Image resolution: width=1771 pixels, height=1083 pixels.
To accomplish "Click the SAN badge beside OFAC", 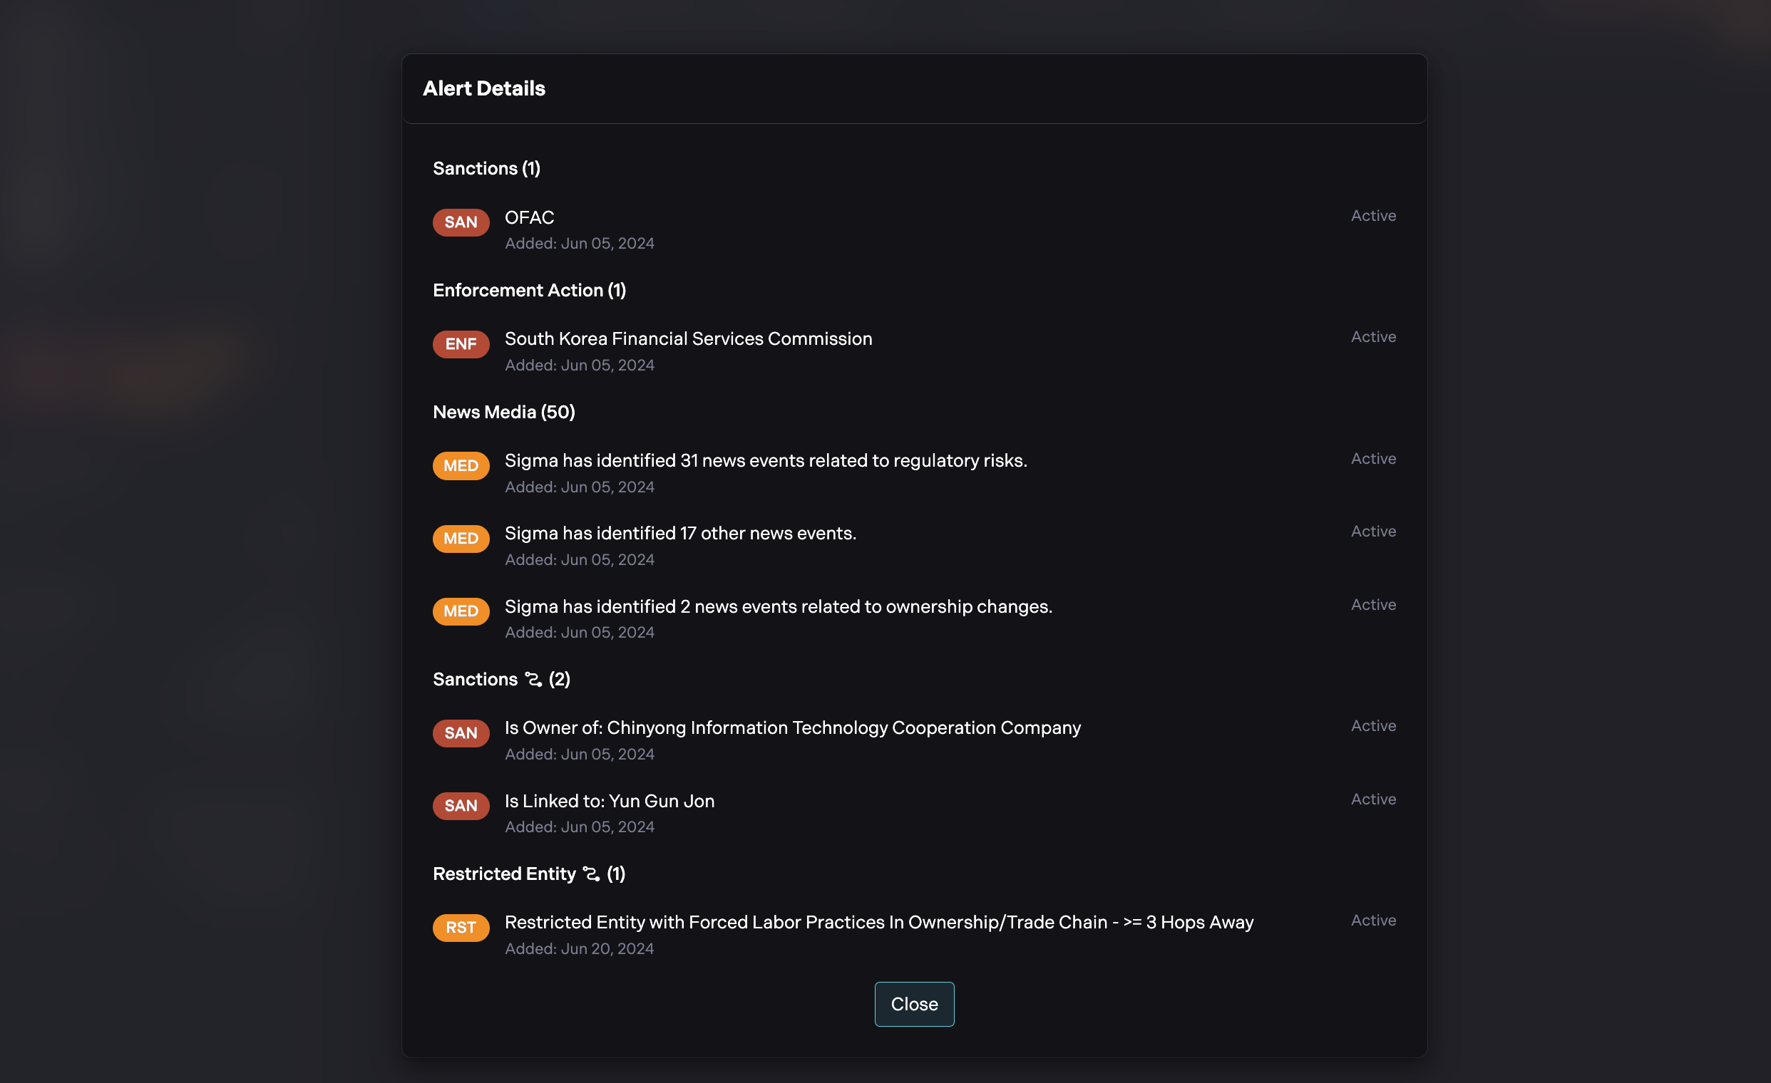I will [461, 222].
